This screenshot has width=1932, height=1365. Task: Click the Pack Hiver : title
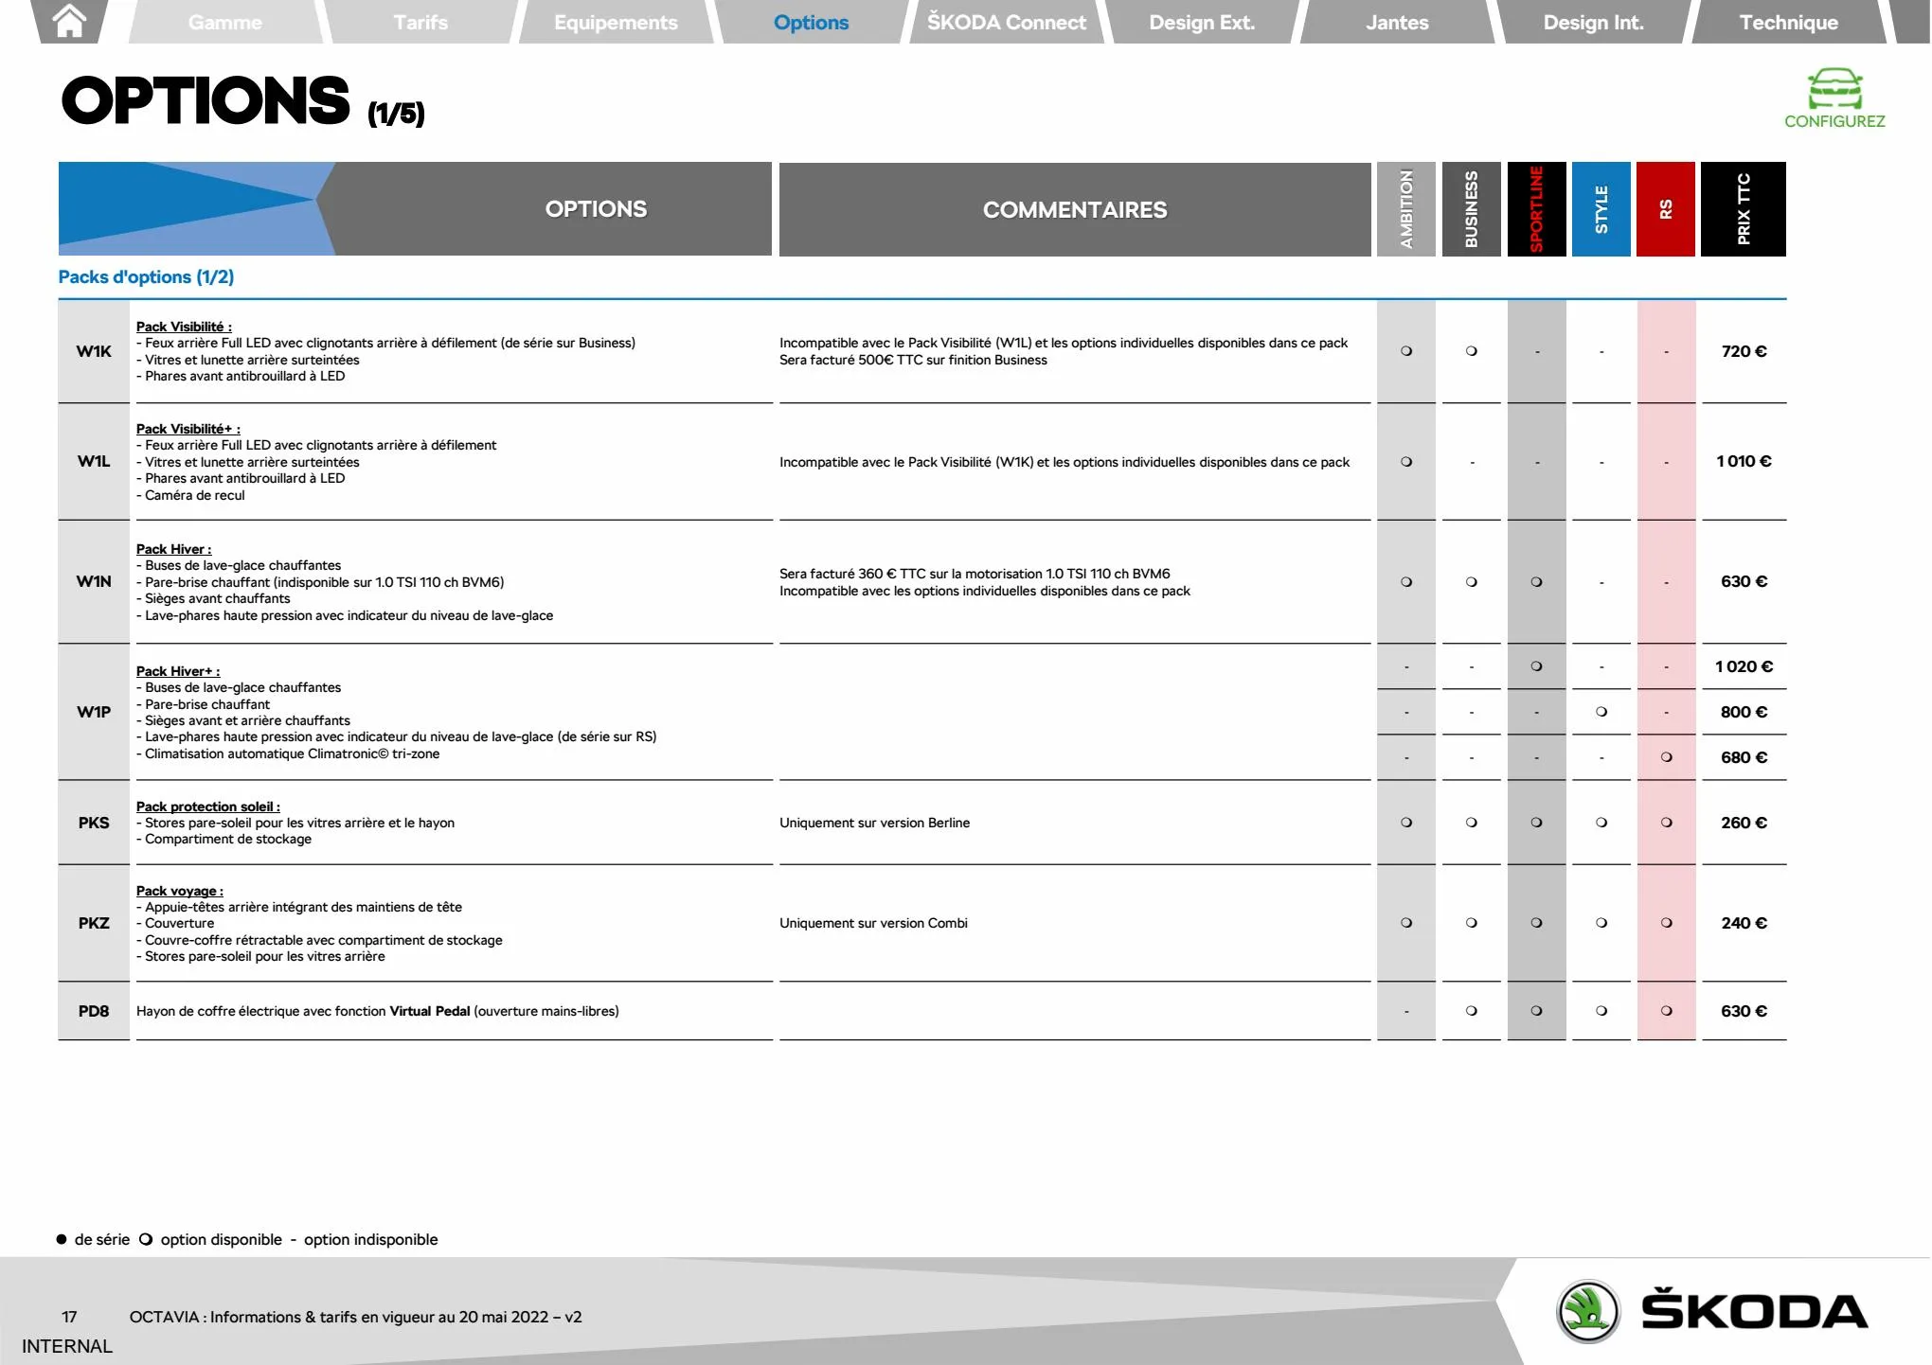[x=174, y=549]
